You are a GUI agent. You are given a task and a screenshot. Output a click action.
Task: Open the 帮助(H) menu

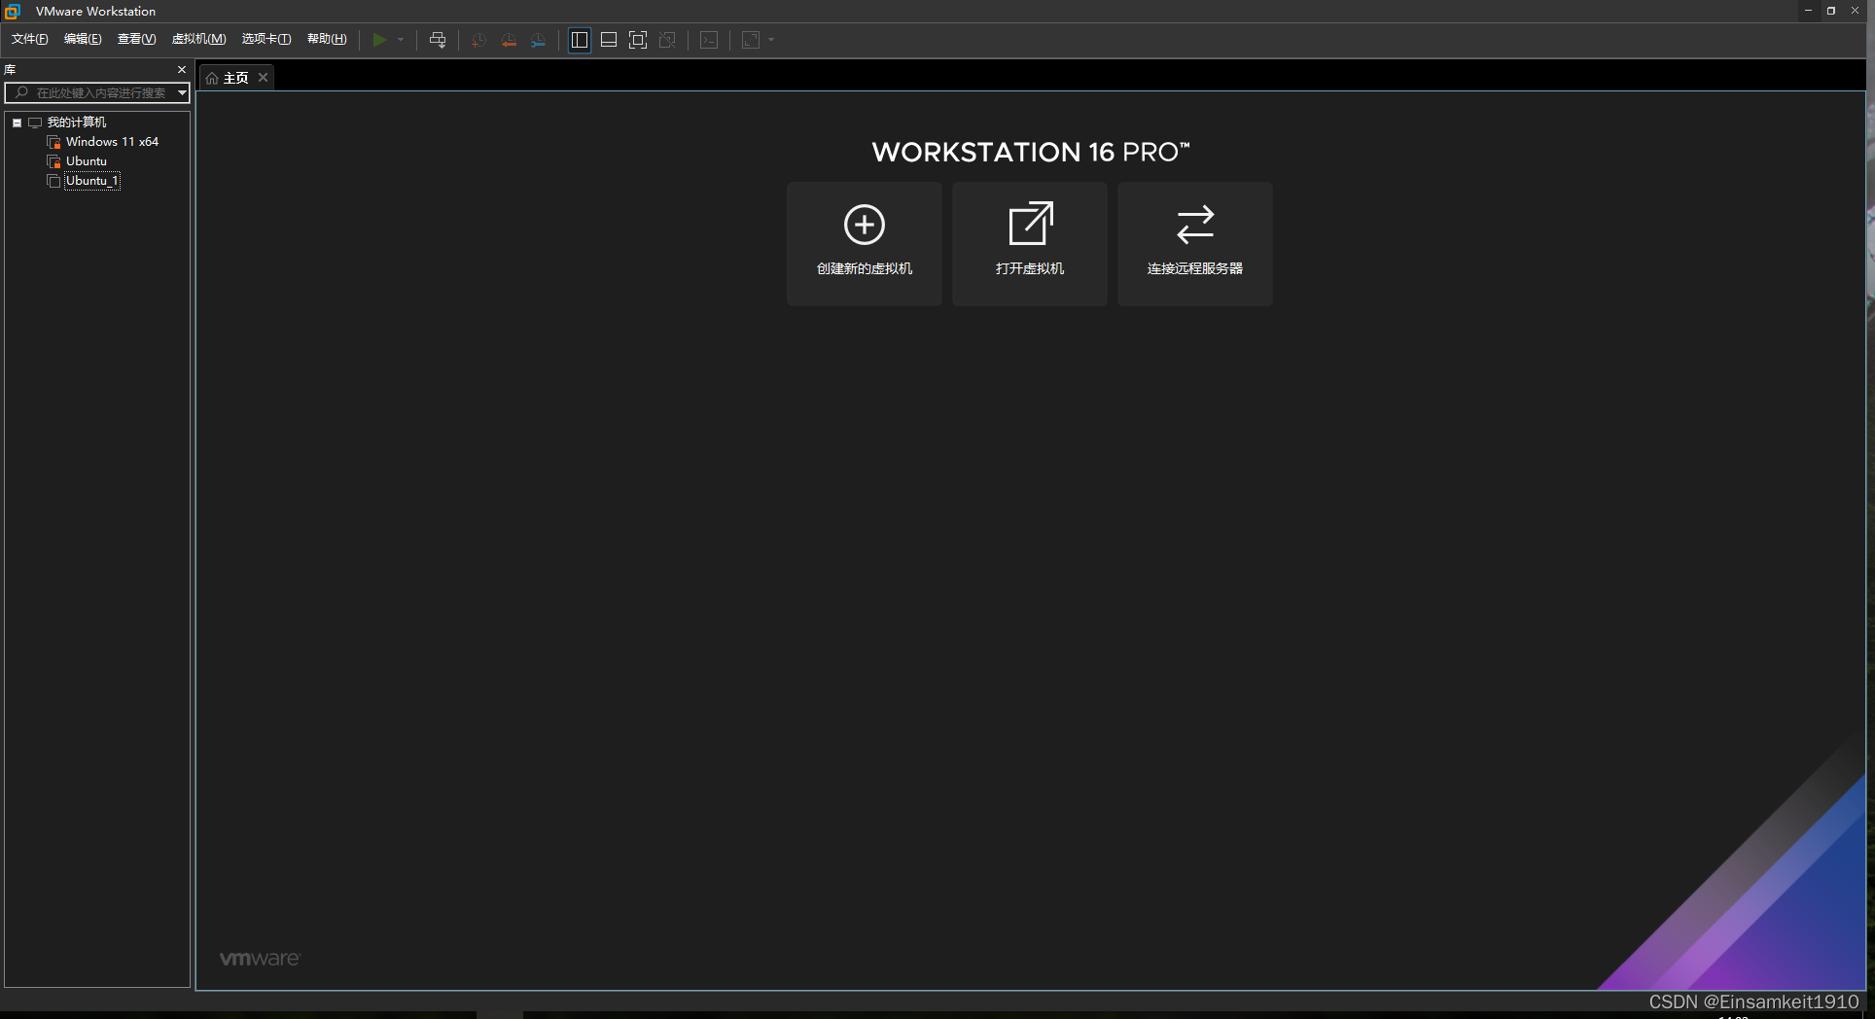(327, 39)
